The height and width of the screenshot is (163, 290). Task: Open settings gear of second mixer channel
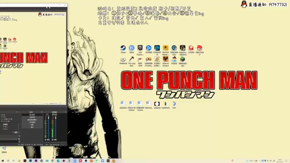pos(53,140)
